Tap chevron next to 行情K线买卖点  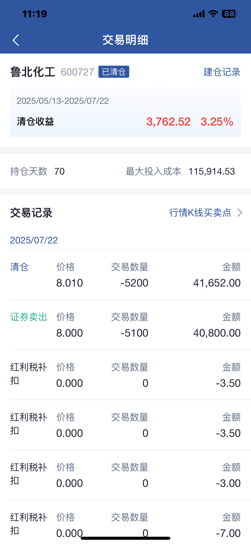240,213
